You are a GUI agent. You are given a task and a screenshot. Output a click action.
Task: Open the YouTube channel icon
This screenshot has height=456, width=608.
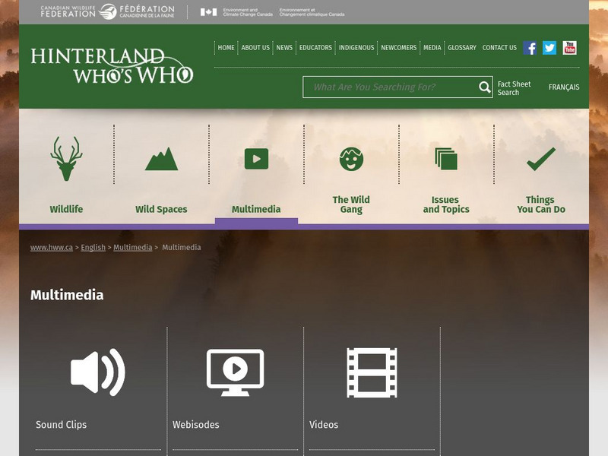569,48
